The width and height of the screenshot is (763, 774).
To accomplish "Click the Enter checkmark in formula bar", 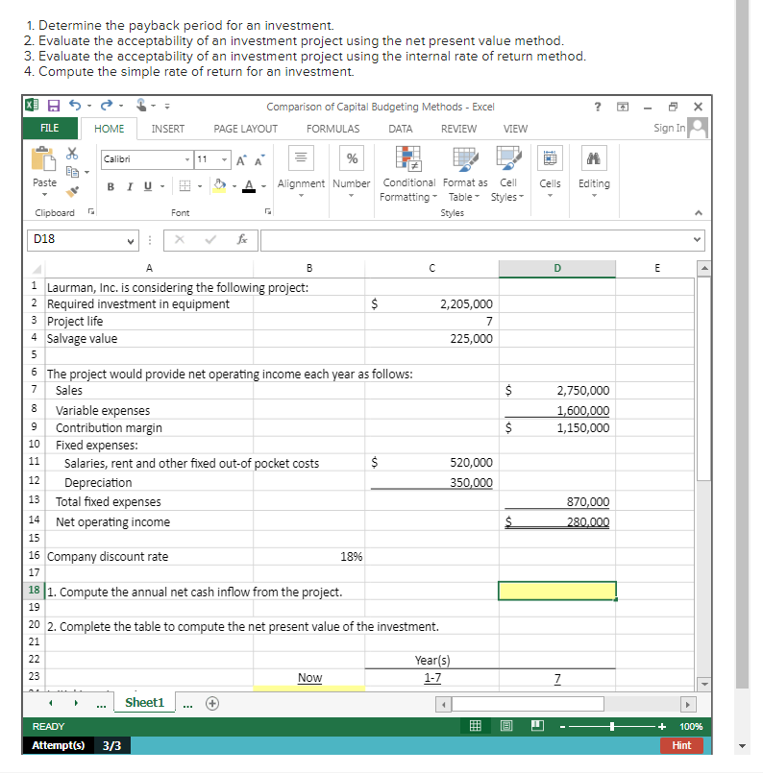I will click(x=210, y=240).
